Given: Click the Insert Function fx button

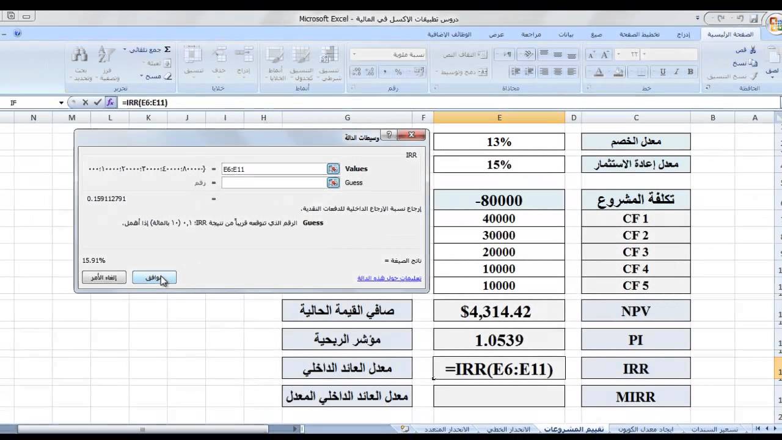Looking at the screenshot, I should [111, 103].
